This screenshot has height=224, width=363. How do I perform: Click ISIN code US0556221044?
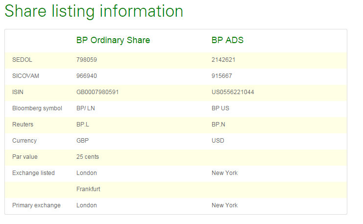[x=233, y=92]
